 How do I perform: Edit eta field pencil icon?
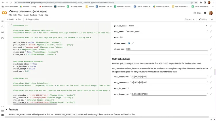pyautogui.click(x=211, y=38)
